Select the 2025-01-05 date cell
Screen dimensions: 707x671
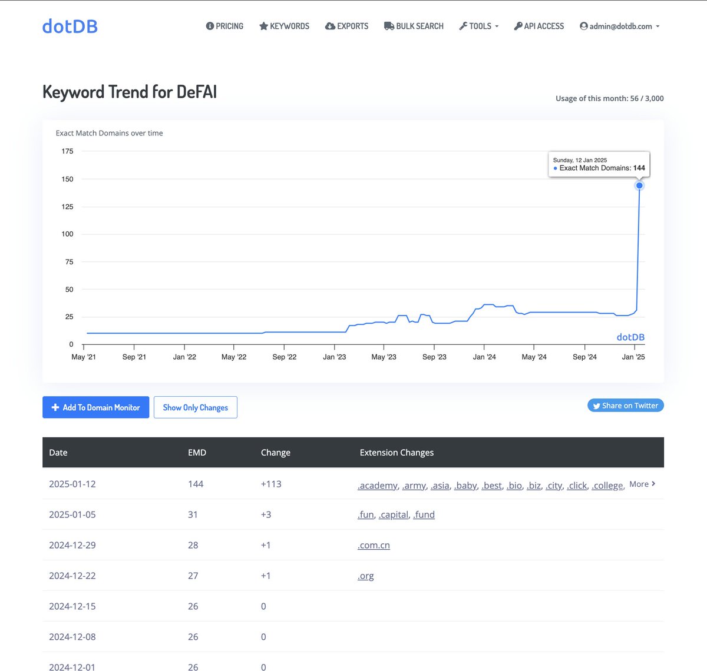click(72, 514)
